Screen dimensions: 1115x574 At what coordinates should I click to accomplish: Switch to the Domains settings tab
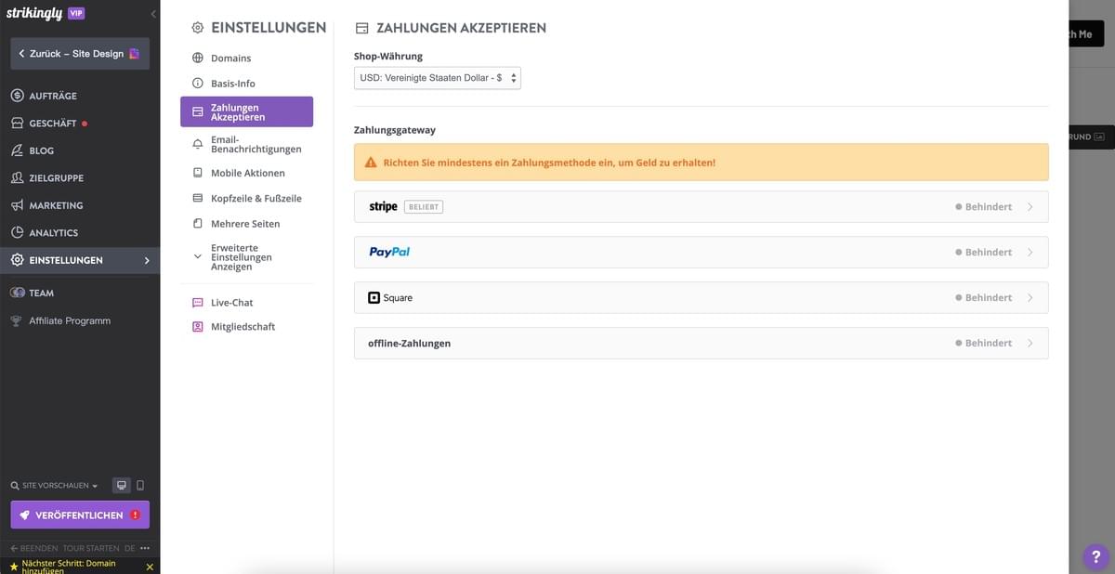[x=229, y=57]
